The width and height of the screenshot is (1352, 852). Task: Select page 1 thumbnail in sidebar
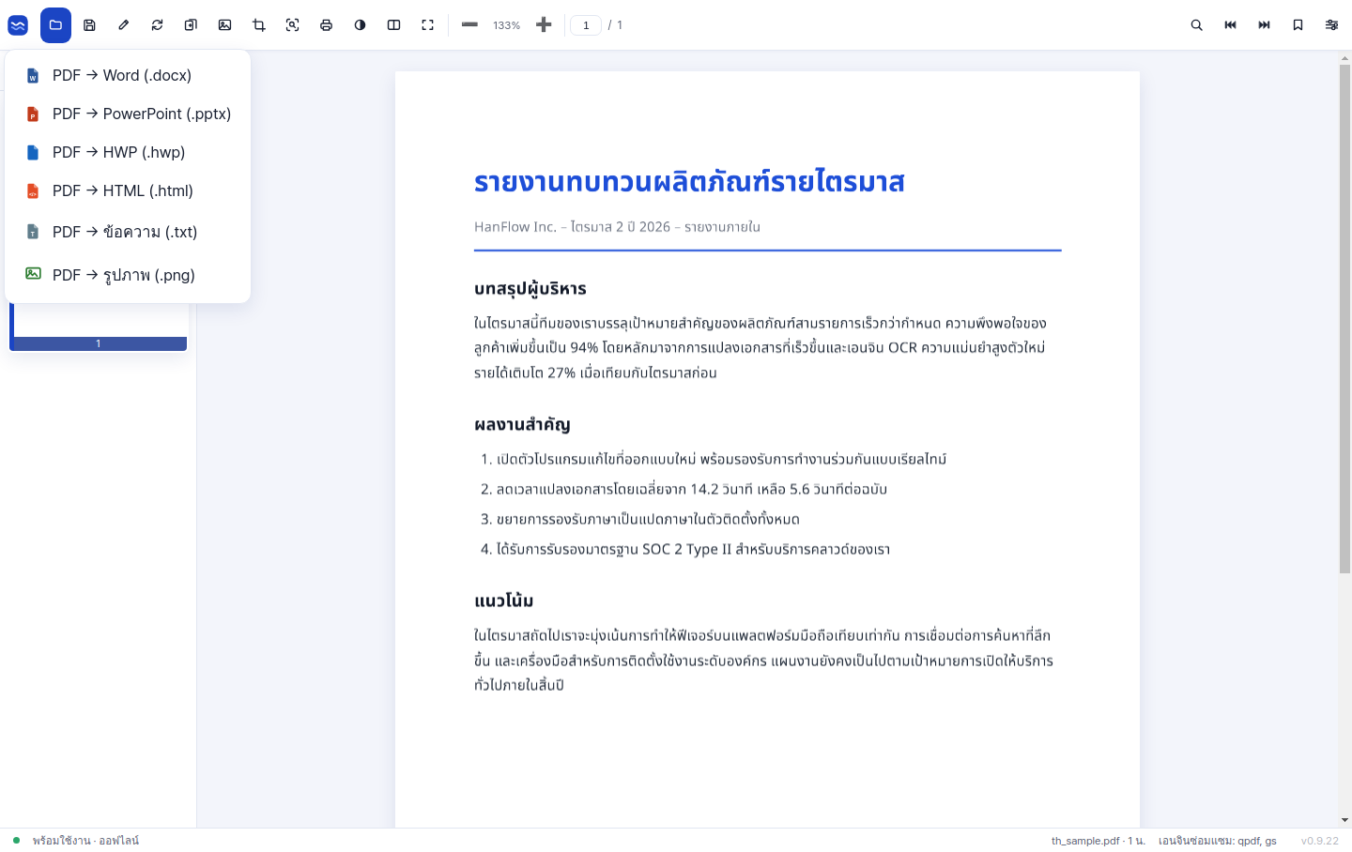pos(98,327)
